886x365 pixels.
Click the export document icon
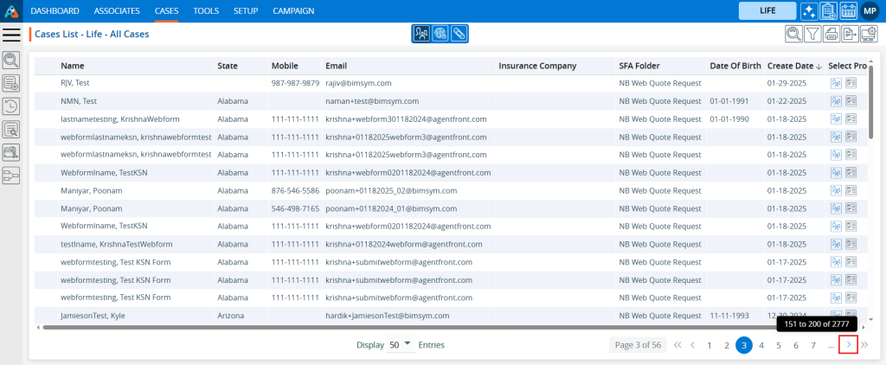tap(850, 34)
